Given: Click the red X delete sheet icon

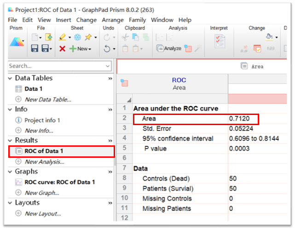Looking at the screenshot, I should [62, 48].
